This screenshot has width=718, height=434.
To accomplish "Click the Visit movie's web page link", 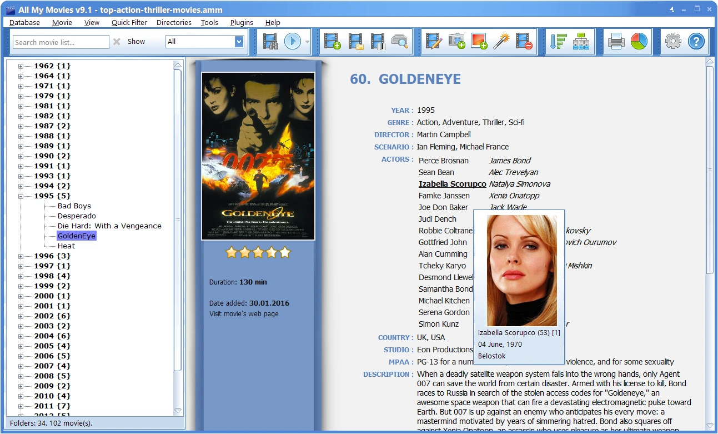I will point(244,314).
